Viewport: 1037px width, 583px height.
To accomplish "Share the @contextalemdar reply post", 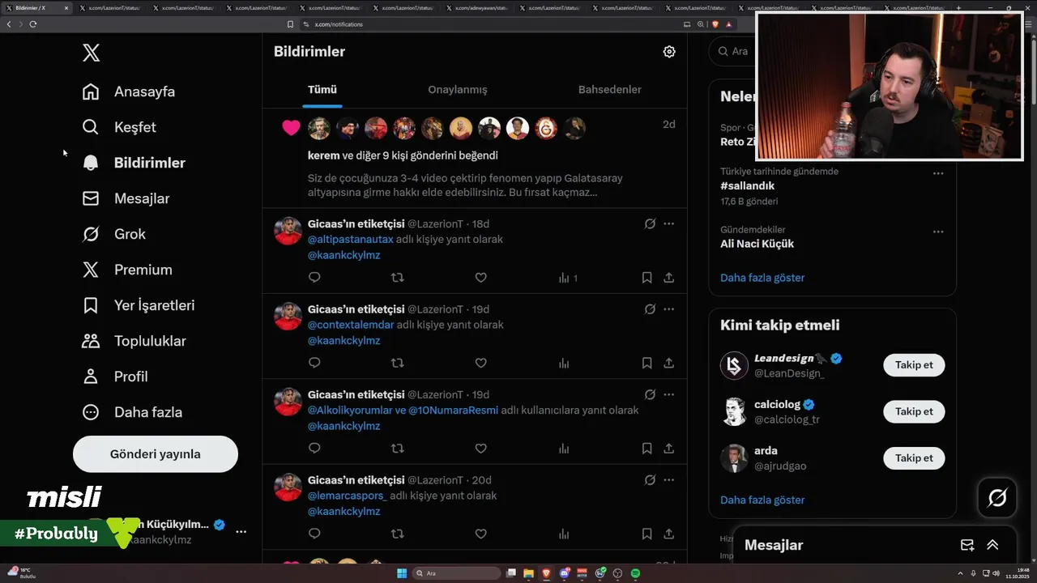I will tap(668, 363).
